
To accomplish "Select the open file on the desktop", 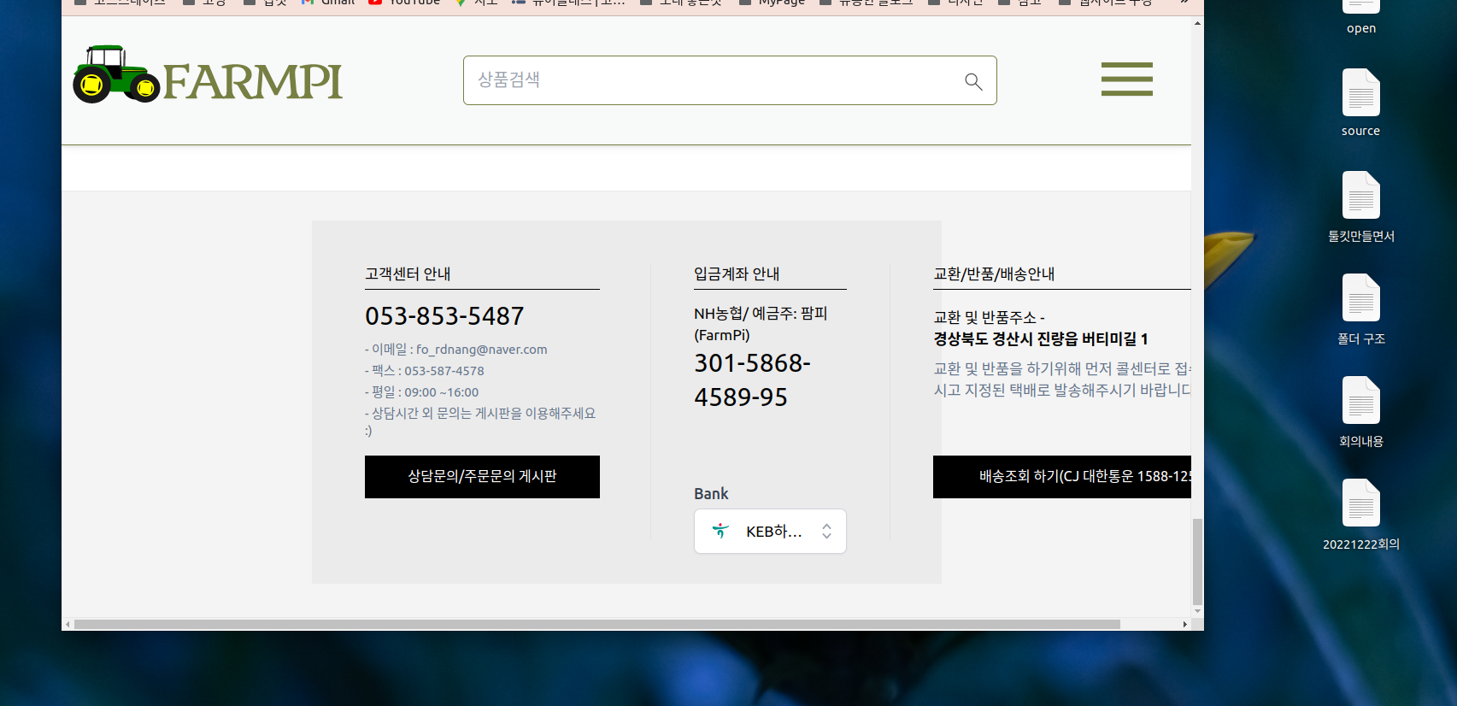I will tap(1361, 17).
